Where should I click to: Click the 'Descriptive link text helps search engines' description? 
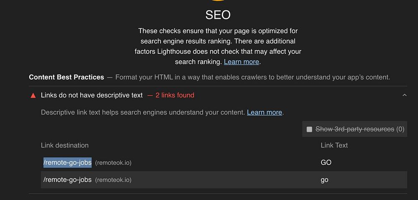click(x=143, y=112)
